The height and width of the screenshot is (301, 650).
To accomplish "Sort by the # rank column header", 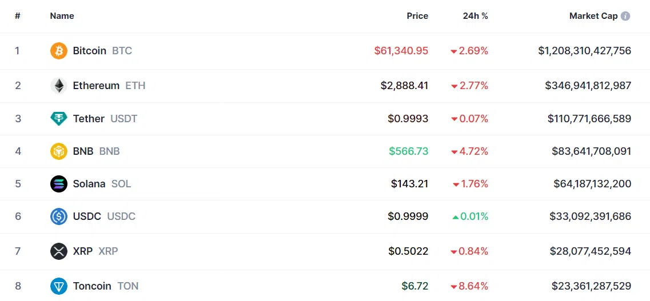I will 17,16.
